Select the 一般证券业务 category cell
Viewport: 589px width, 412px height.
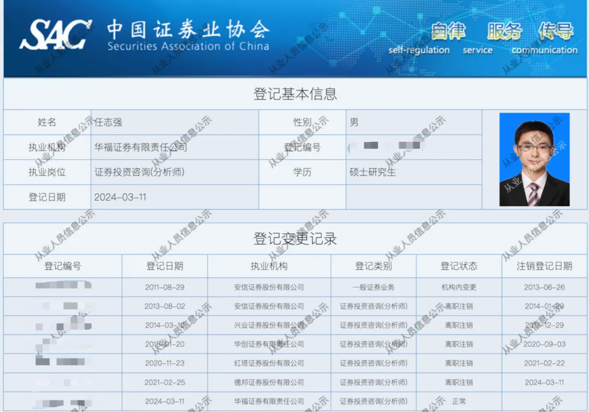(374, 287)
